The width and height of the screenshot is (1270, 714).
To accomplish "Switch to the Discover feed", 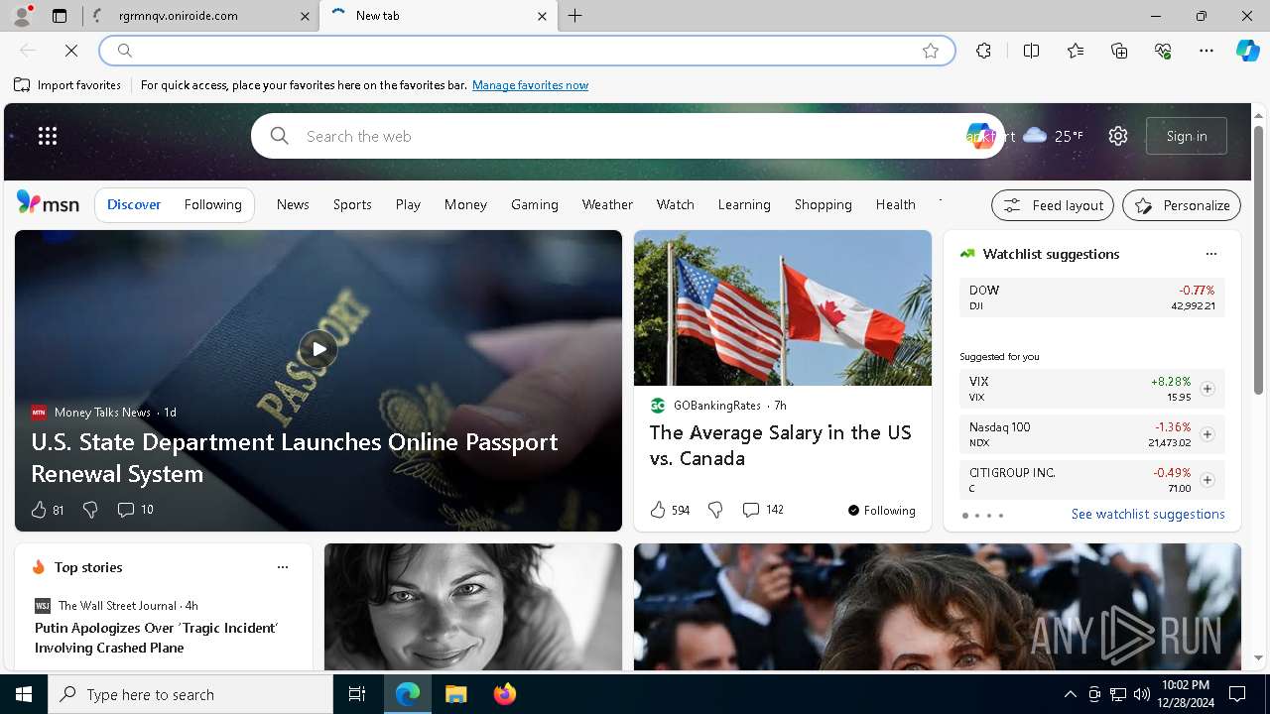I will (134, 204).
